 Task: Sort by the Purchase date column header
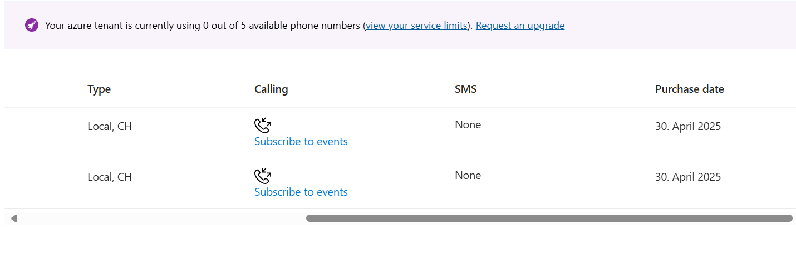pyautogui.click(x=690, y=89)
